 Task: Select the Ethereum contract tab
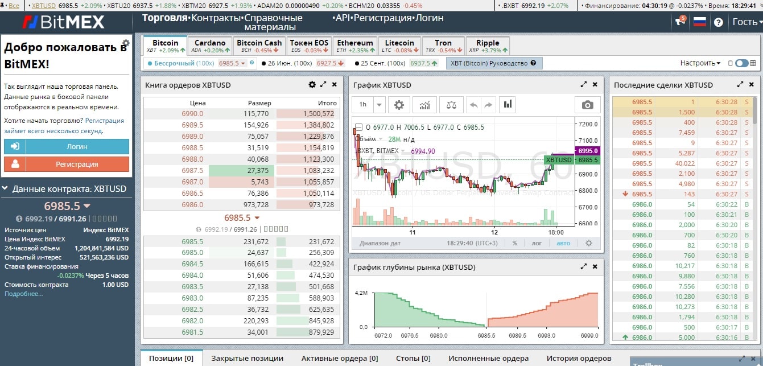(355, 46)
